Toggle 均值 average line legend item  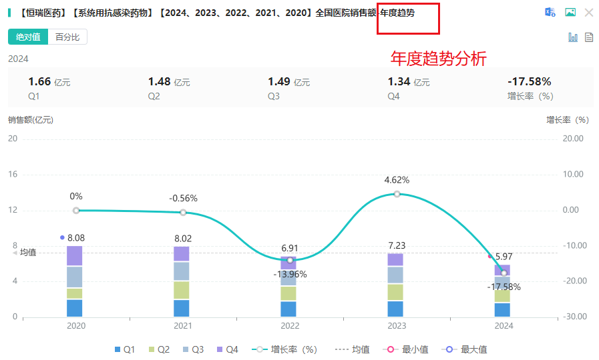pos(352,349)
